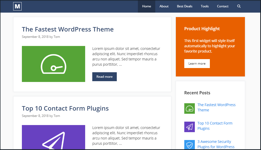Screen dimensions: 261x150
Task: Click blue shield thumbnail in Recent Posts
Action: 190,145
